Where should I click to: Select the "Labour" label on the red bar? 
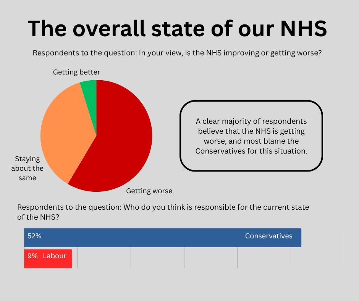(x=55, y=256)
